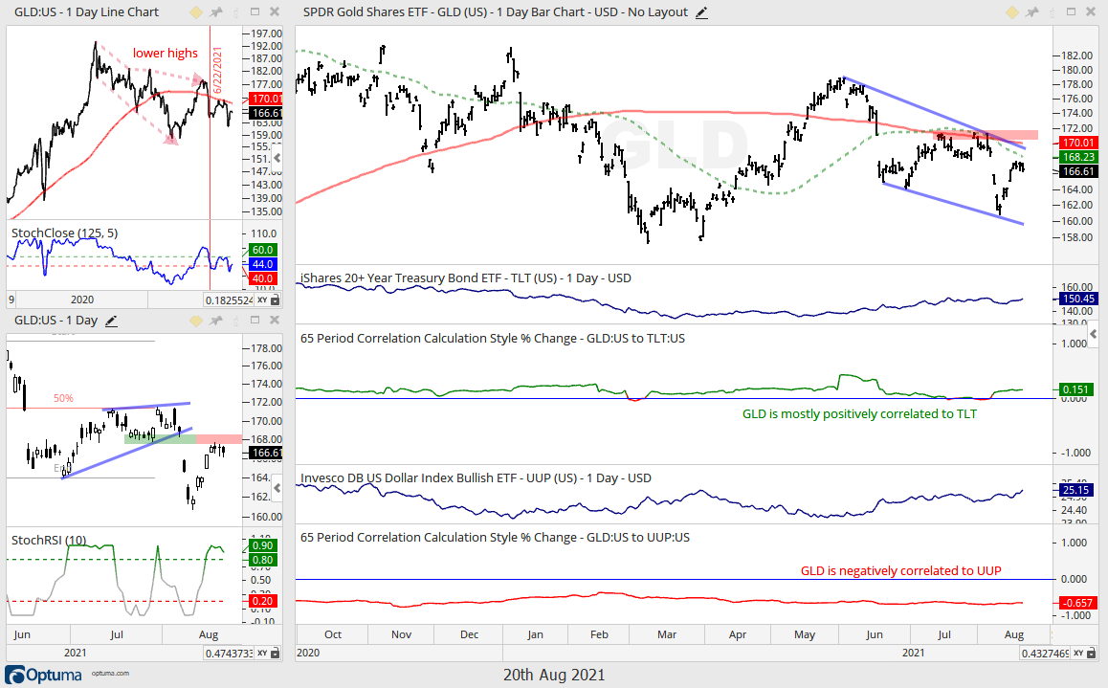Click the red 170.01 price tag on main chart

click(x=1079, y=143)
